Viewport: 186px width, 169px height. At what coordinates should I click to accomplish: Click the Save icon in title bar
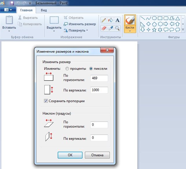tap(12, 3)
